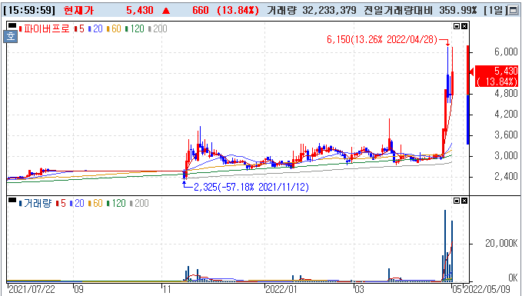This screenshot has height=296, width=522.
Task: Click the 660 price change value
Action: coord(201,10)
